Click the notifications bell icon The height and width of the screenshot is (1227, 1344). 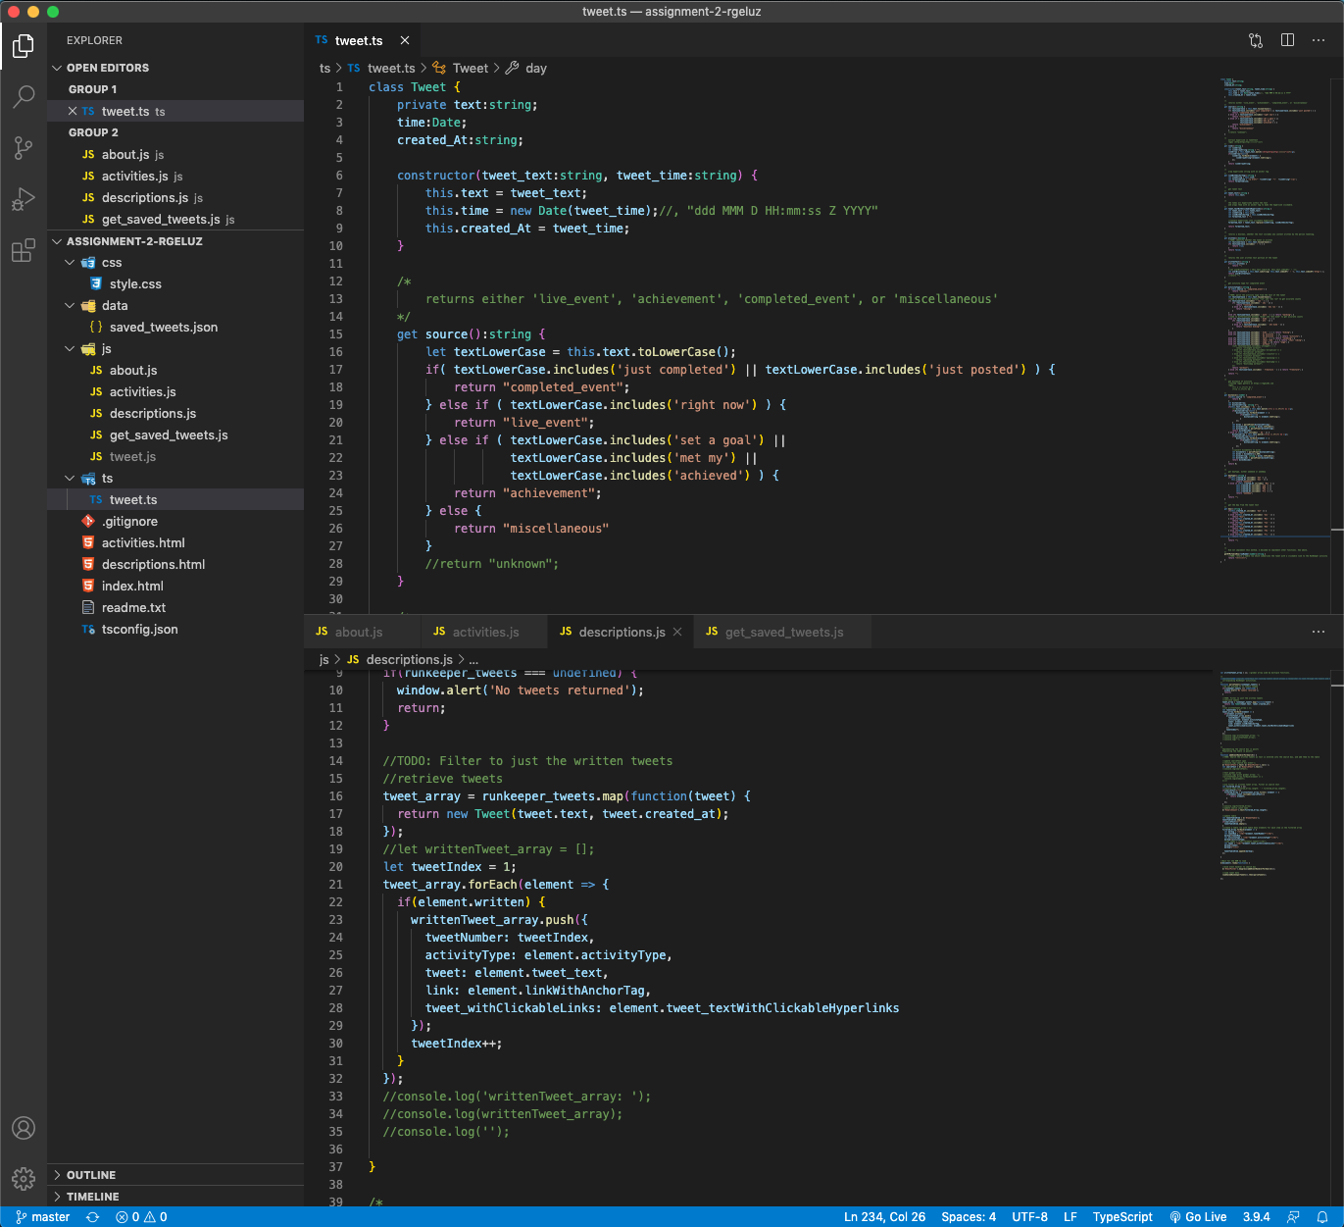[1322, 1217]
